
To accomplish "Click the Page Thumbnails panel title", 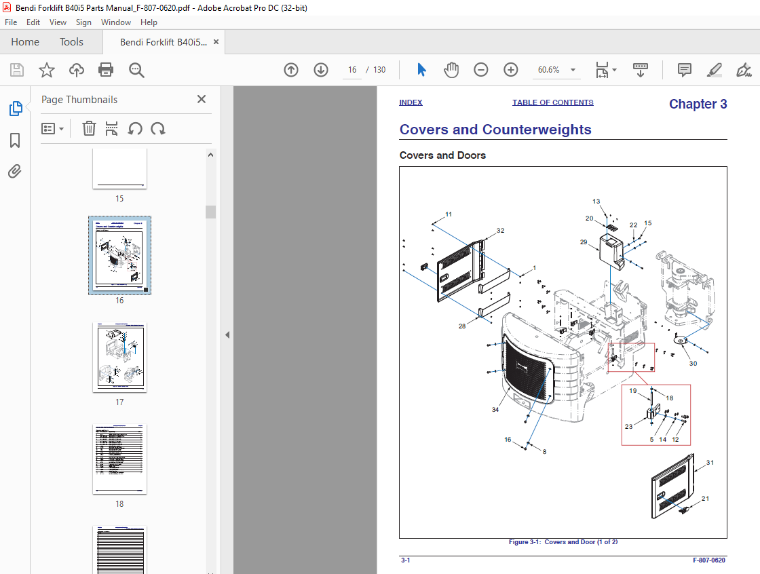I will (79, 99).
